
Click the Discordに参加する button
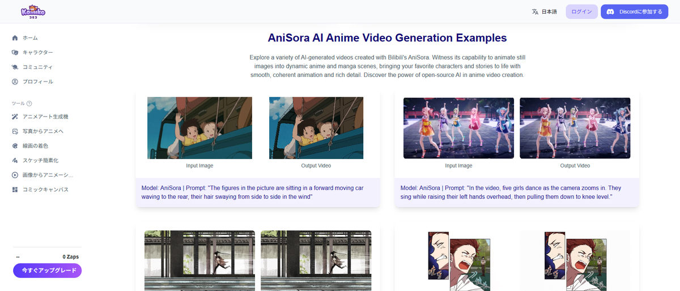635,12
